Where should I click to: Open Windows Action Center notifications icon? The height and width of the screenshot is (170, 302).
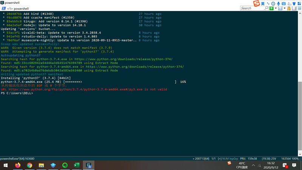(x=294, y=165)
